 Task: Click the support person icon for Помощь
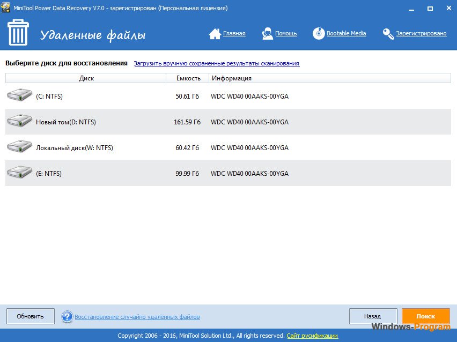[267, 33]
